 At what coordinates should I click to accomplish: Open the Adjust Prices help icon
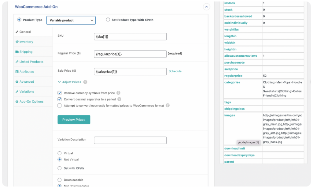click(85, 82)
